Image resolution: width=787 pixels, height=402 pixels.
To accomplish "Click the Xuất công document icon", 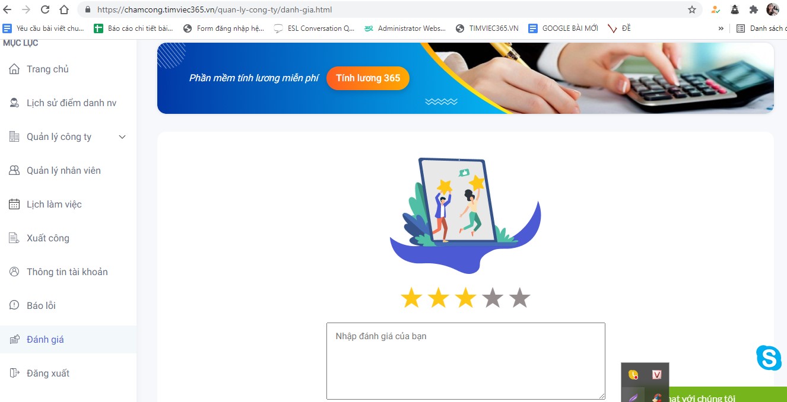I will 14,238.
